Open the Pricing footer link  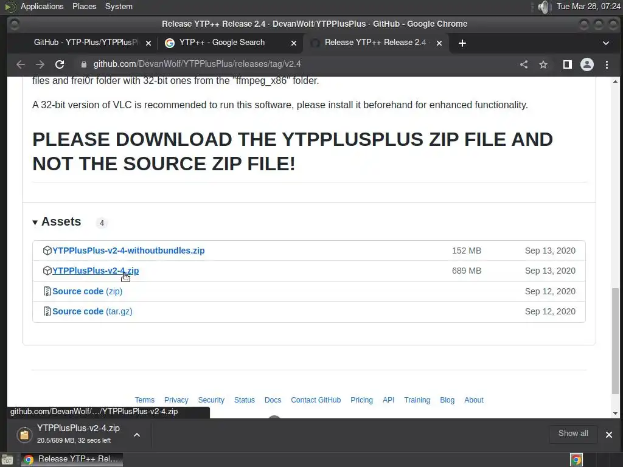361,400
